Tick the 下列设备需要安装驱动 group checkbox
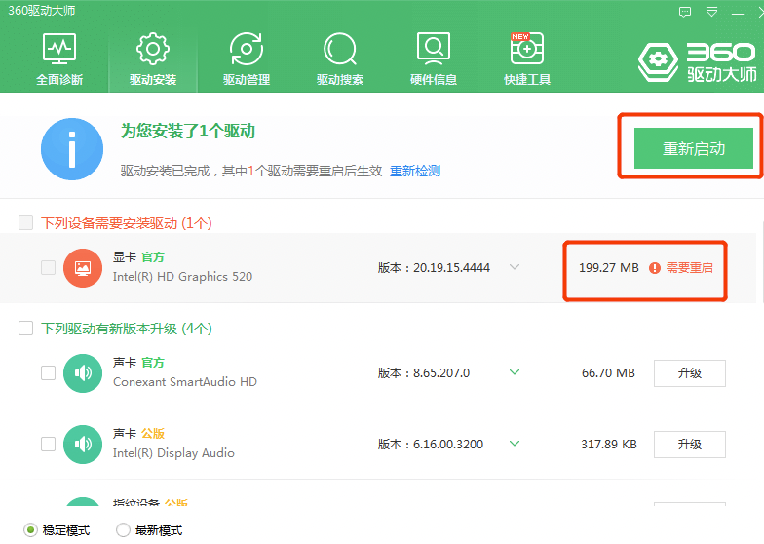 pos(25,222)
